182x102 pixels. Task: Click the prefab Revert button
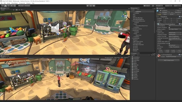pyautogui.click(x=172, y=14)
